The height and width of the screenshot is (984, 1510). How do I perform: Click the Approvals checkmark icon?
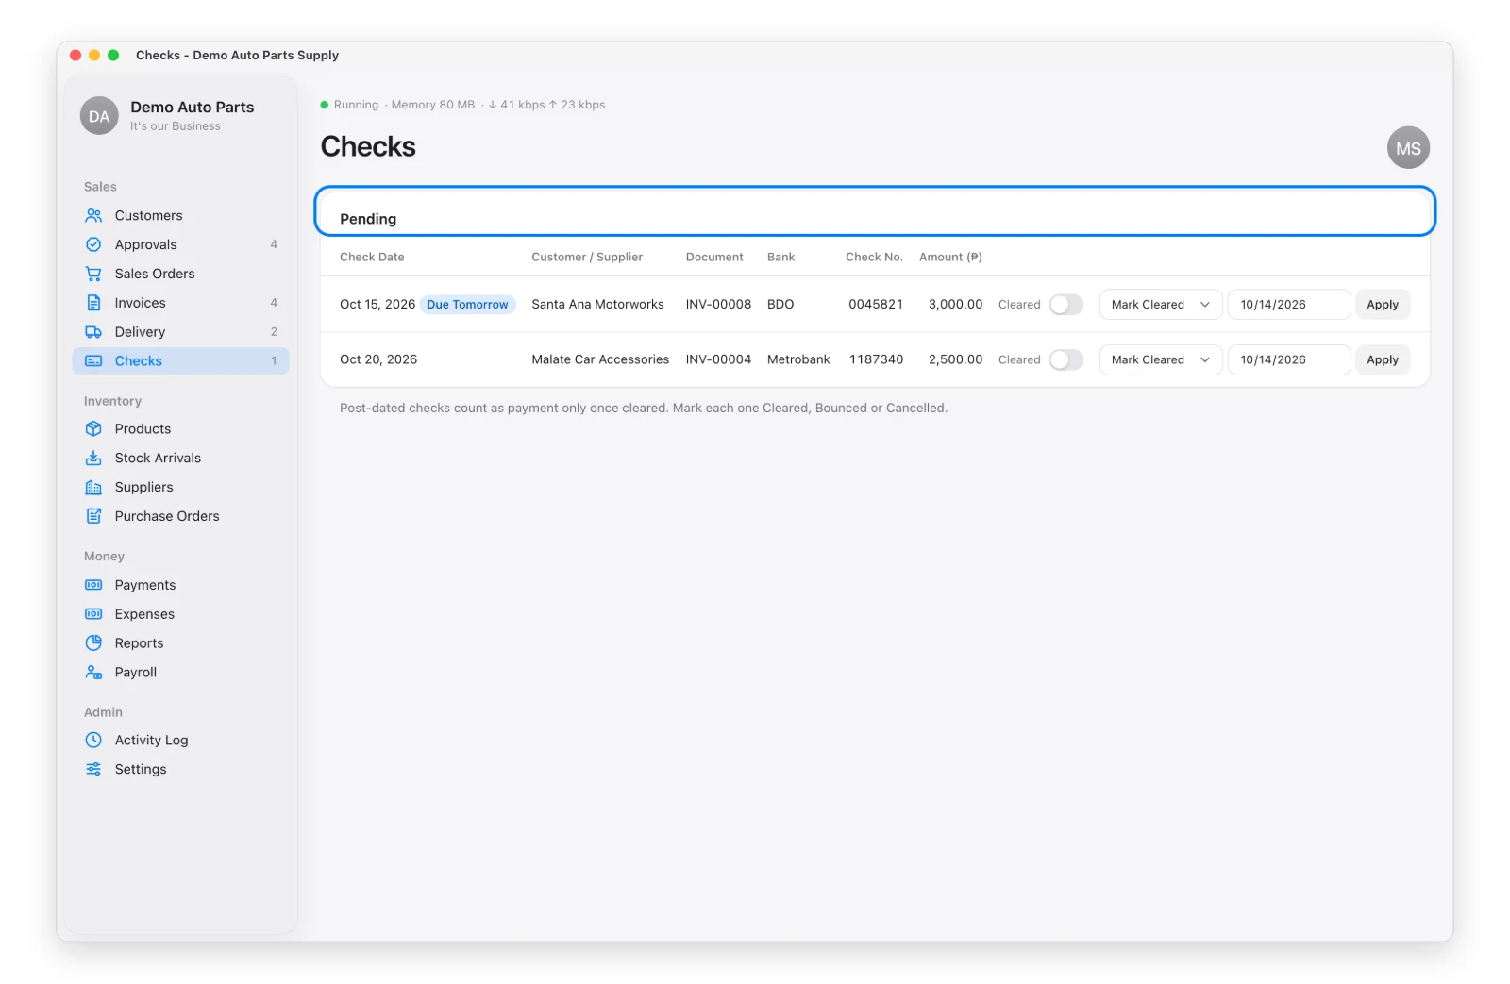click(93, 244)
